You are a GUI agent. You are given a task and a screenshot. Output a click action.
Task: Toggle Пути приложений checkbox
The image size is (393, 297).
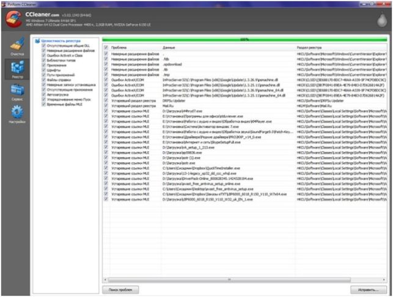coord(43,75)
